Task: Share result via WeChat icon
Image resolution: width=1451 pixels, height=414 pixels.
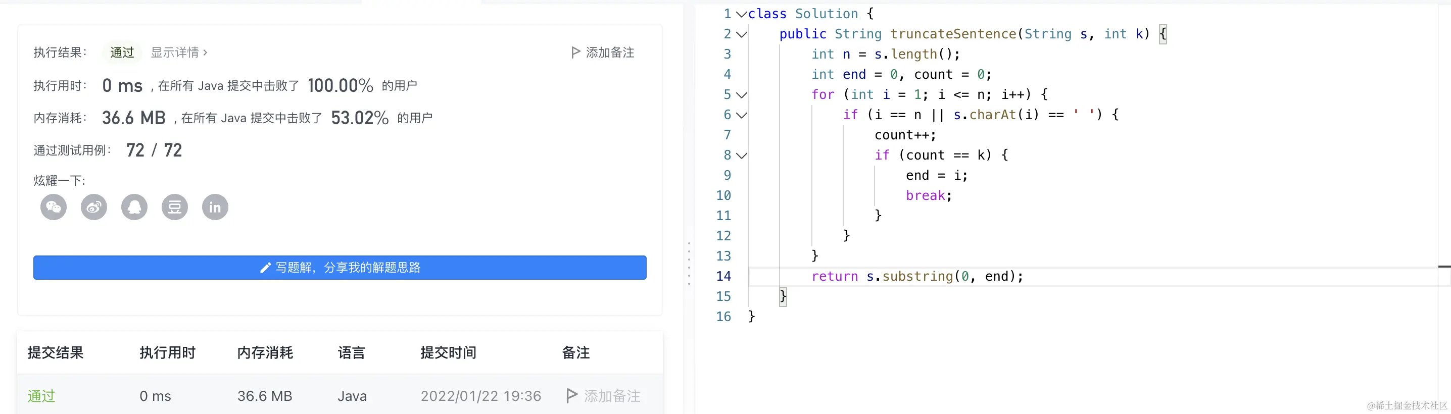Action: tap(54, 208)
